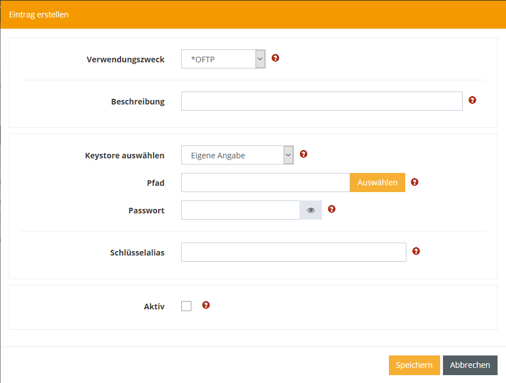Open help icon for Schlüsselalias field
Image resolution: width=506 pixels, height=383 pixels.
416,251
